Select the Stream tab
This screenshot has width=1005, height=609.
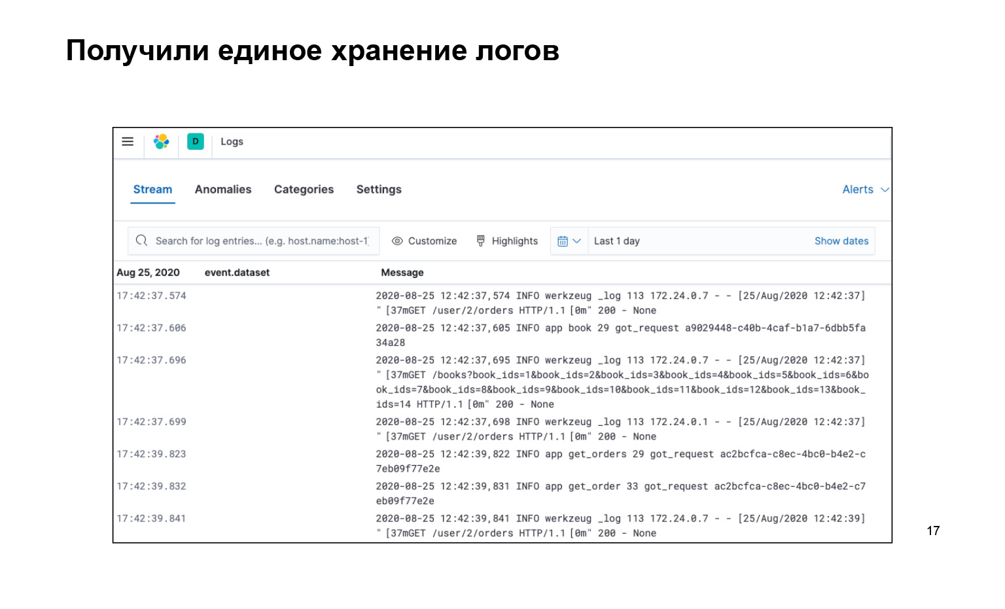pos(152,189)
